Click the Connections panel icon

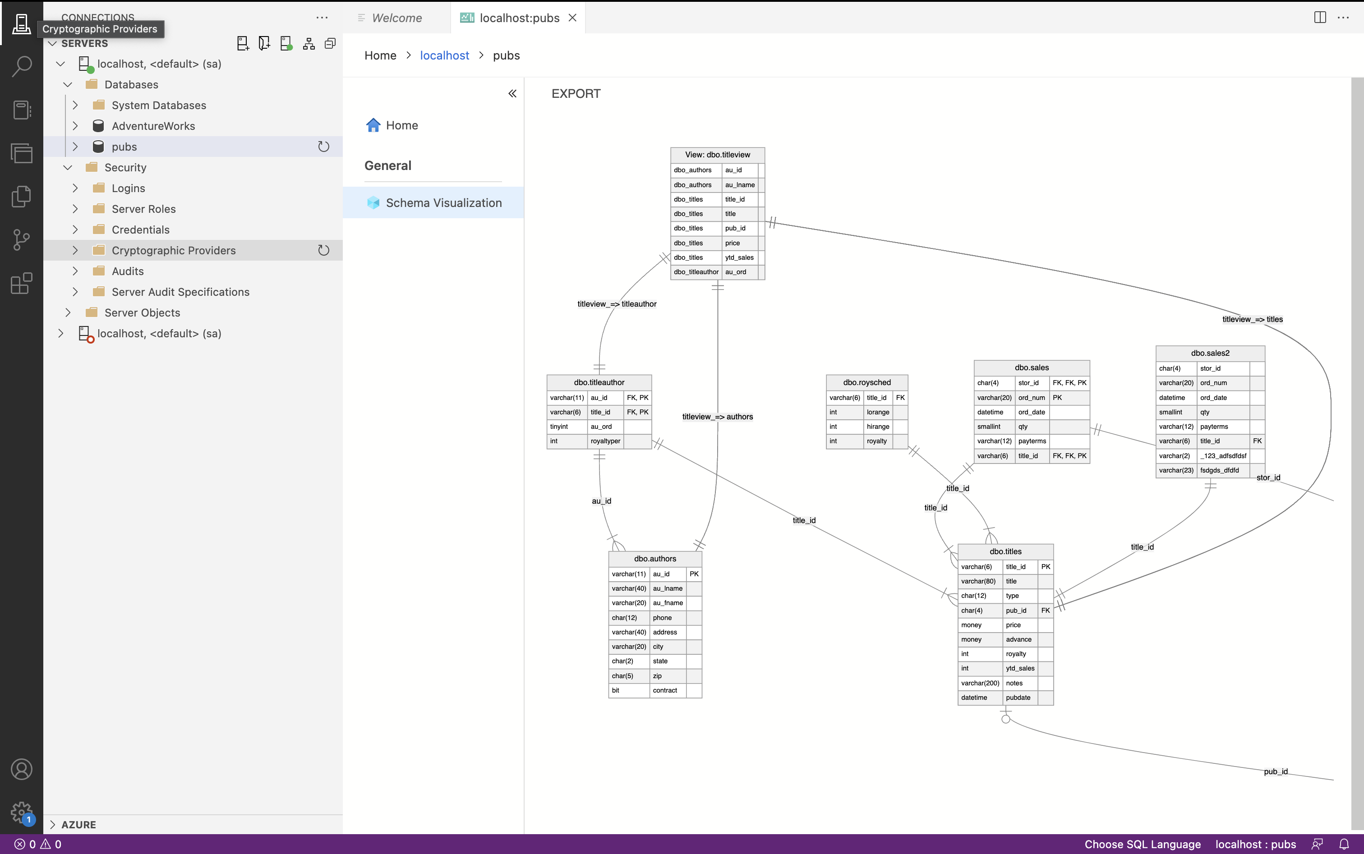tap(22, 21)
